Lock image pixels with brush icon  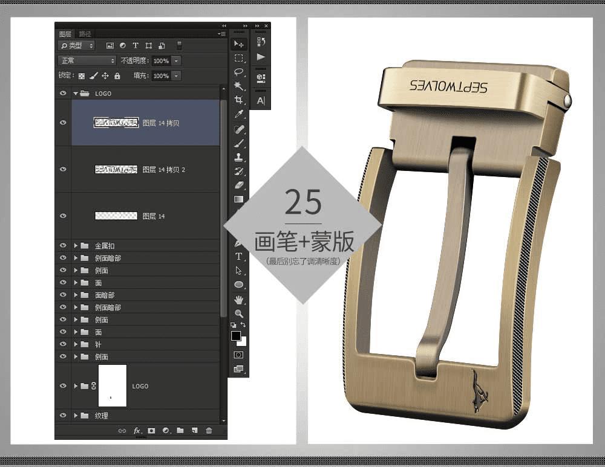[93, 76]
